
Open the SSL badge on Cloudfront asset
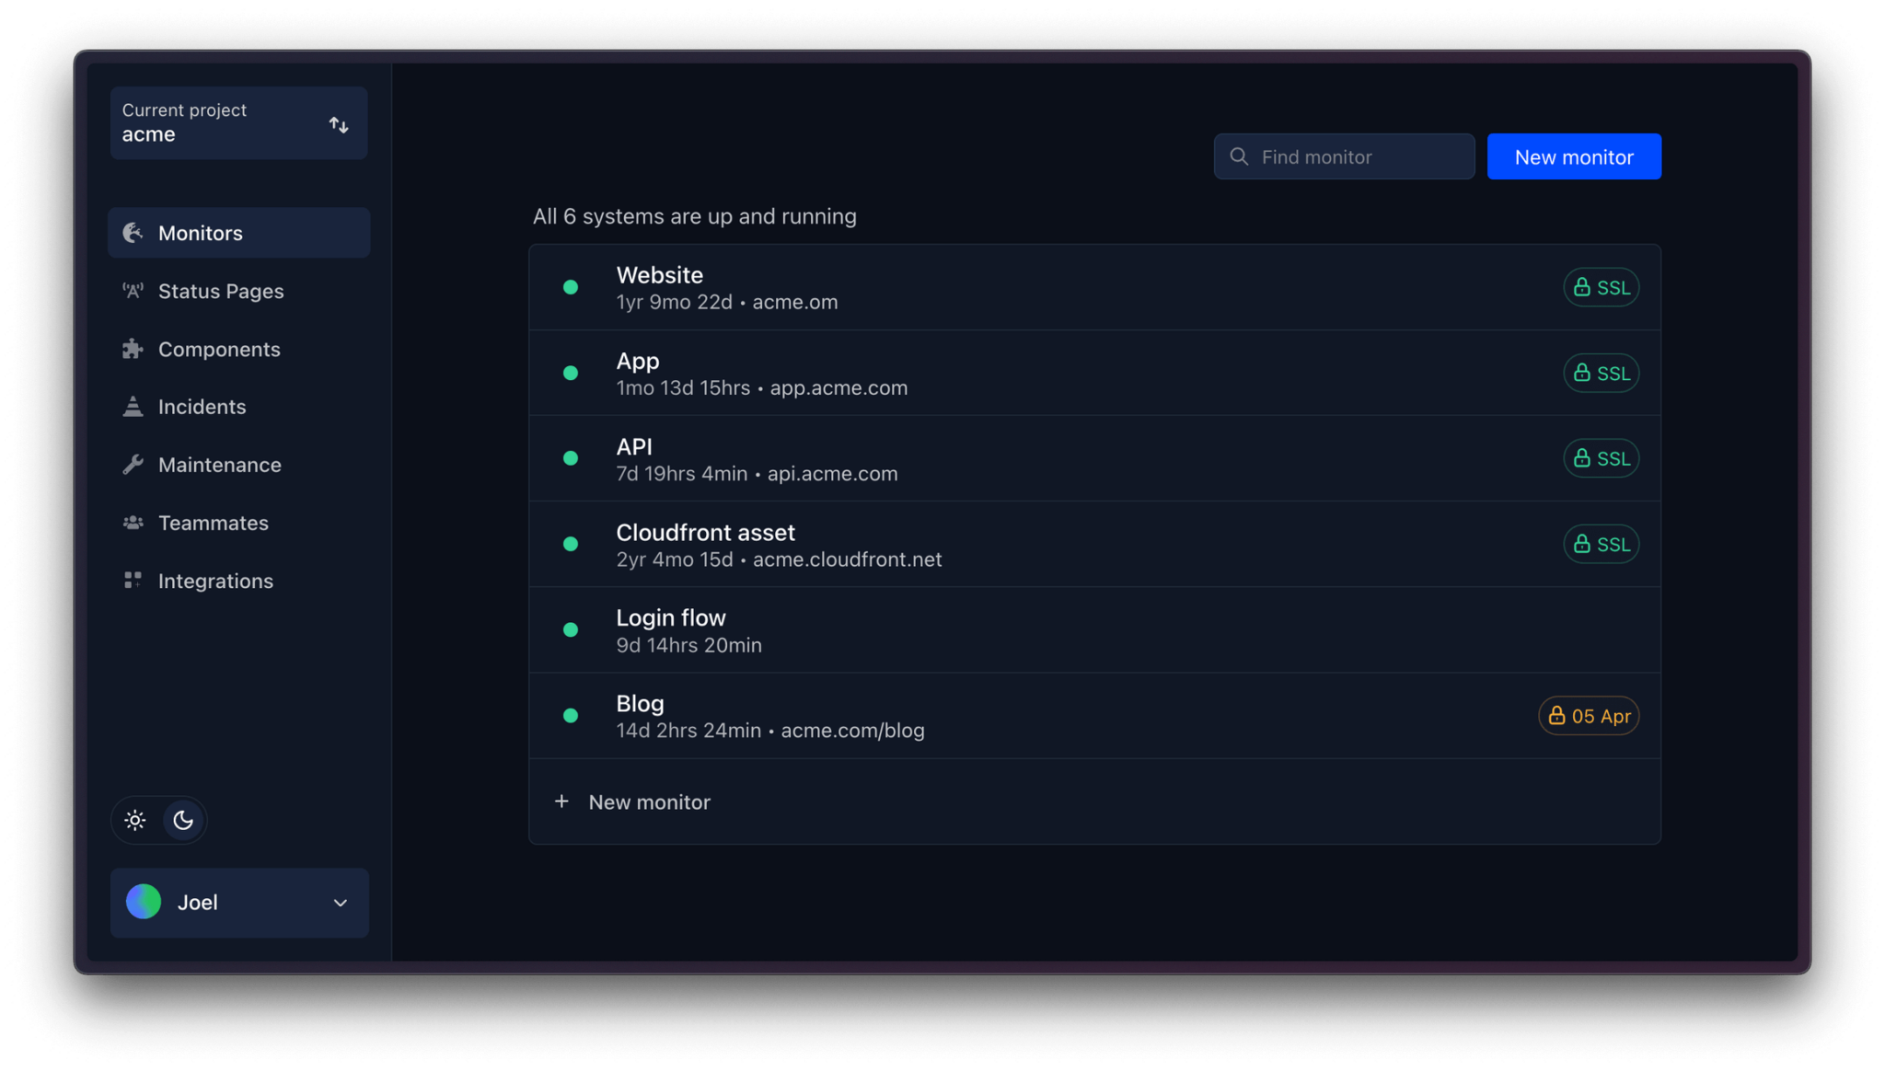click(x=1602, y=543)
